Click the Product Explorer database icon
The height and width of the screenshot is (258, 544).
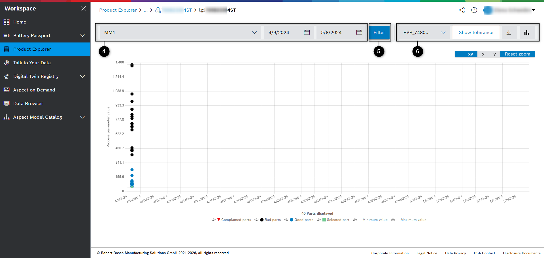click(x=7, y=49)
